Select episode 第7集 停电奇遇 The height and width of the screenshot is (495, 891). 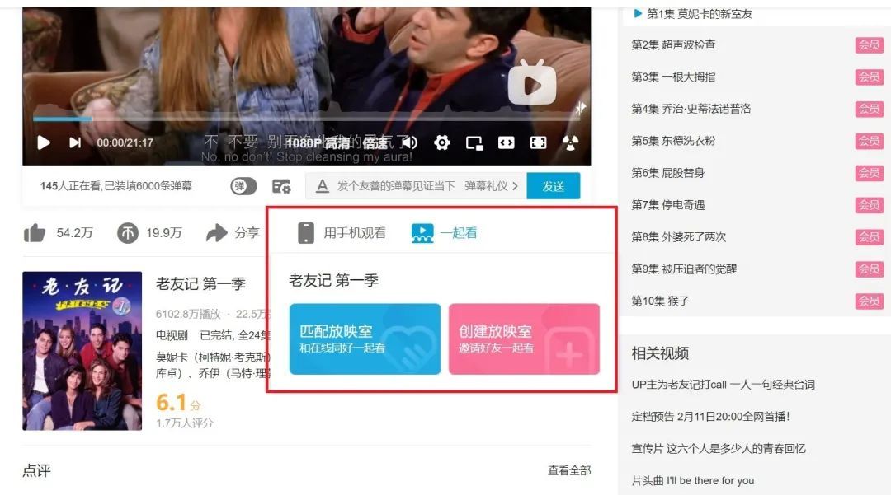(x=668, y=205)
